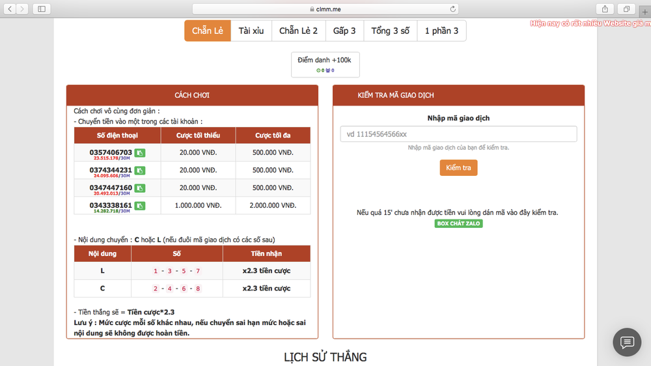
Task: Copy phone number 0357406703
Action: pyautogui.click(x=140, y=152)
